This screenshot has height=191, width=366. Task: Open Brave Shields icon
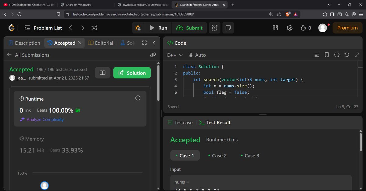tap(288, 14)
